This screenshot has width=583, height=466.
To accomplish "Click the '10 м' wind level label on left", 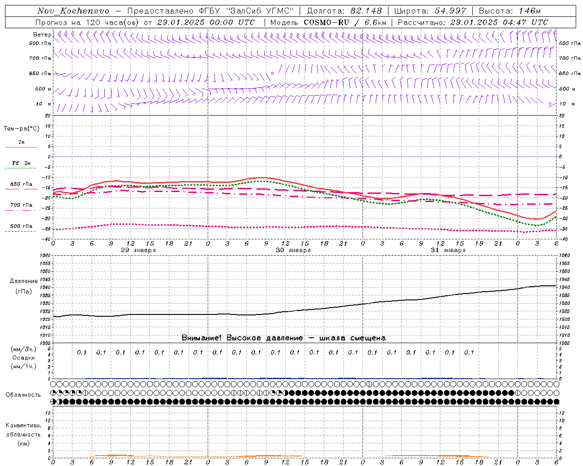I will point(44,104).
